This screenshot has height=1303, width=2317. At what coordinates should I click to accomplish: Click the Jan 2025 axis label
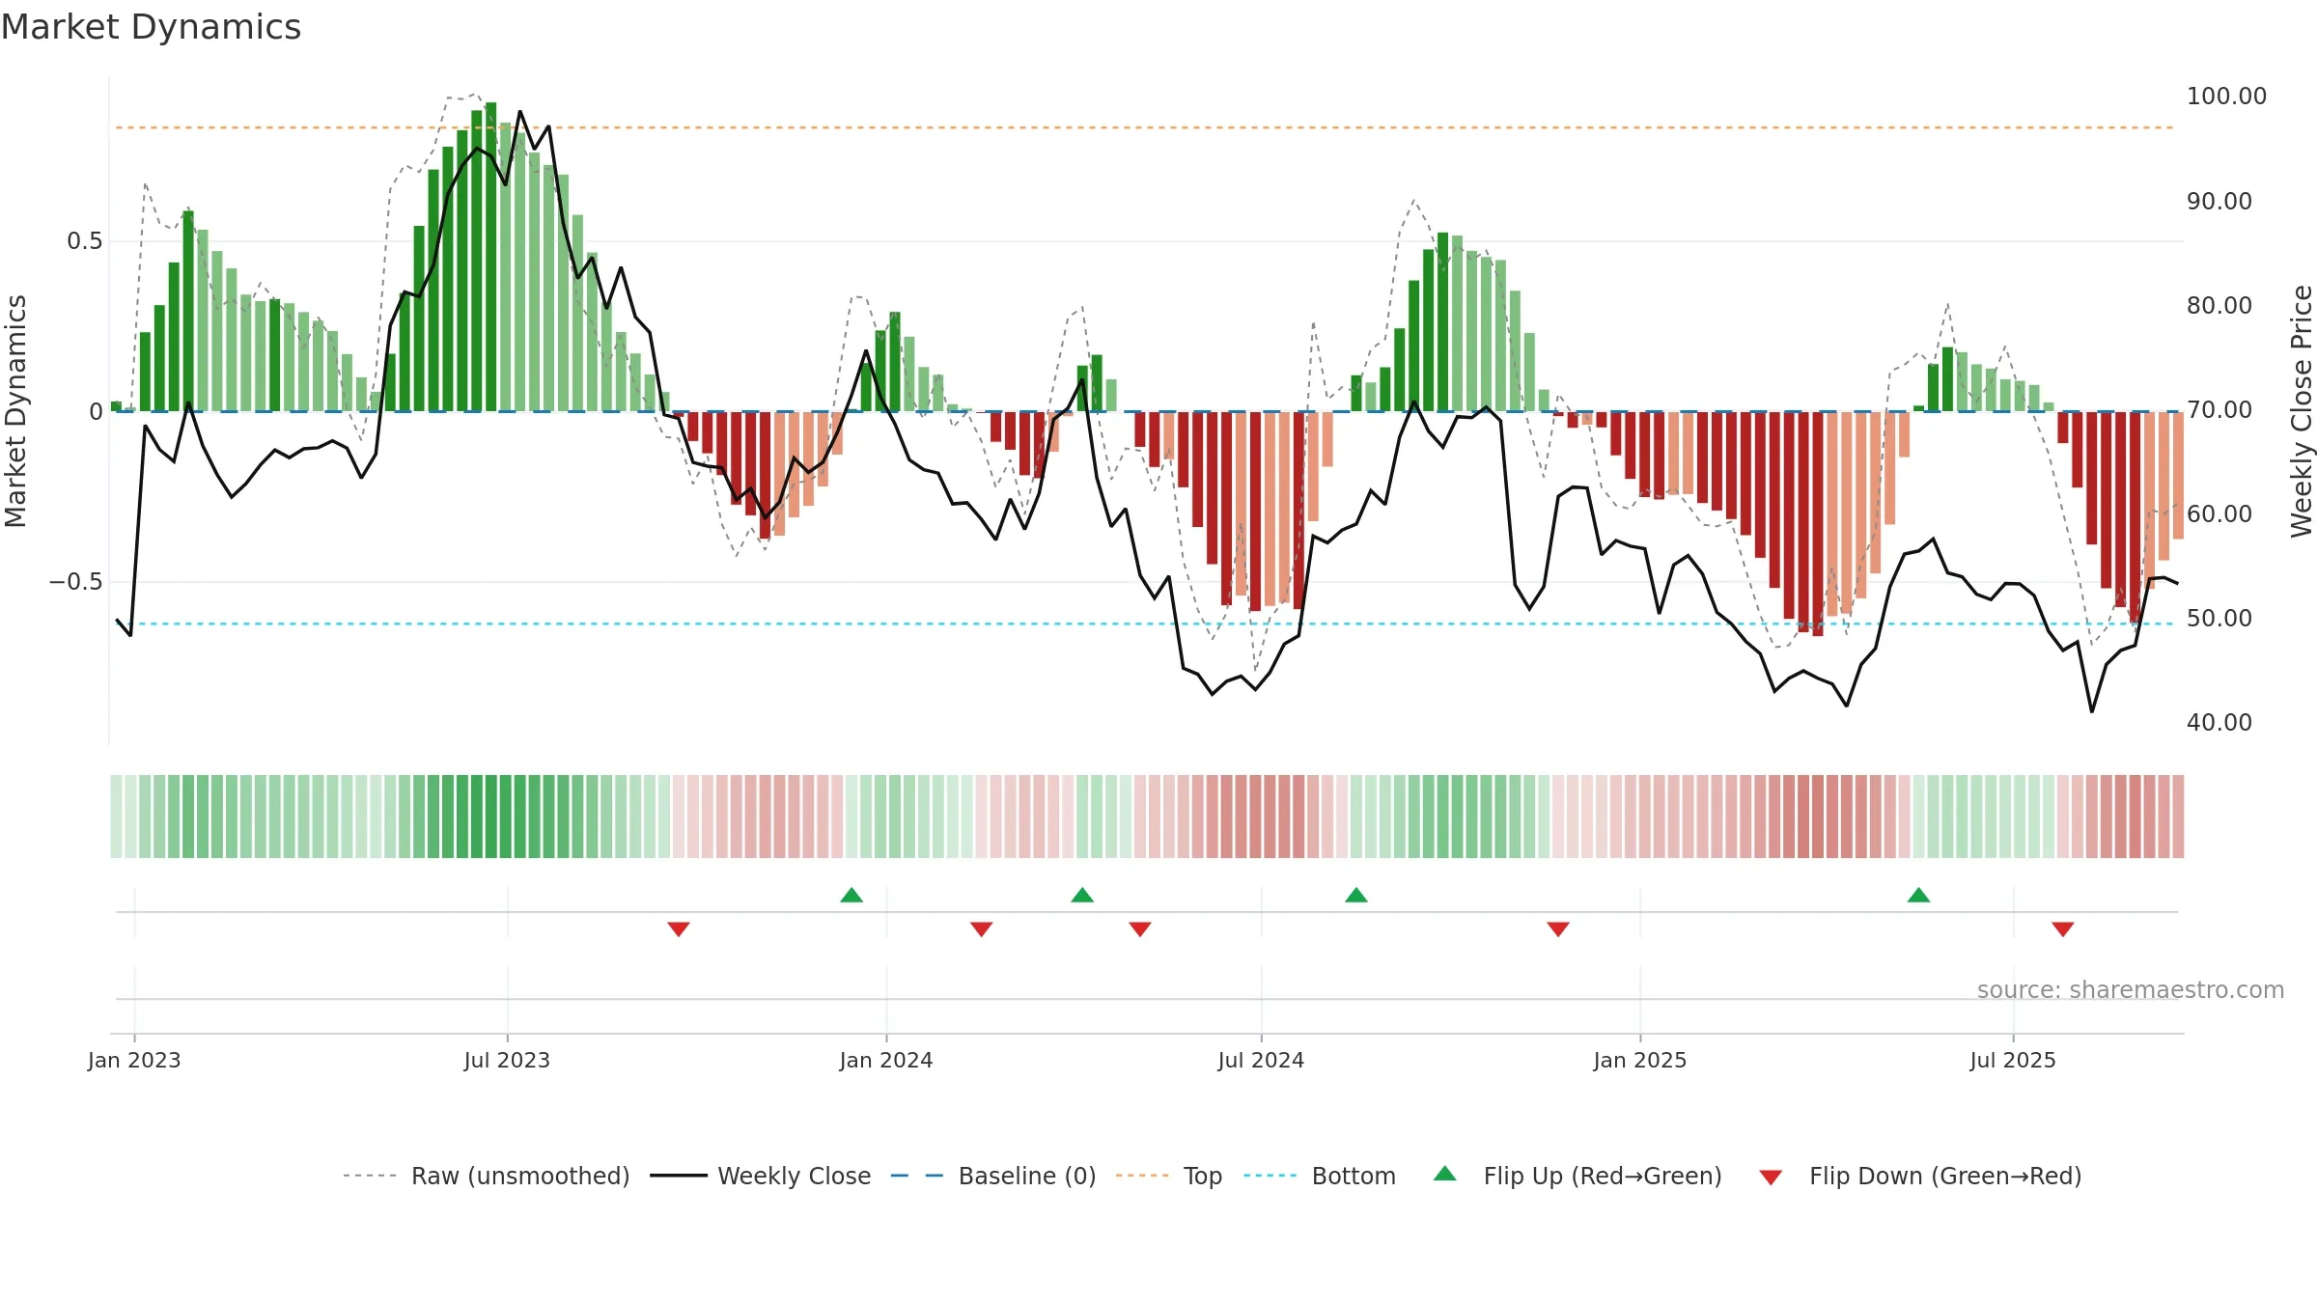[x=1640, y=1061]
